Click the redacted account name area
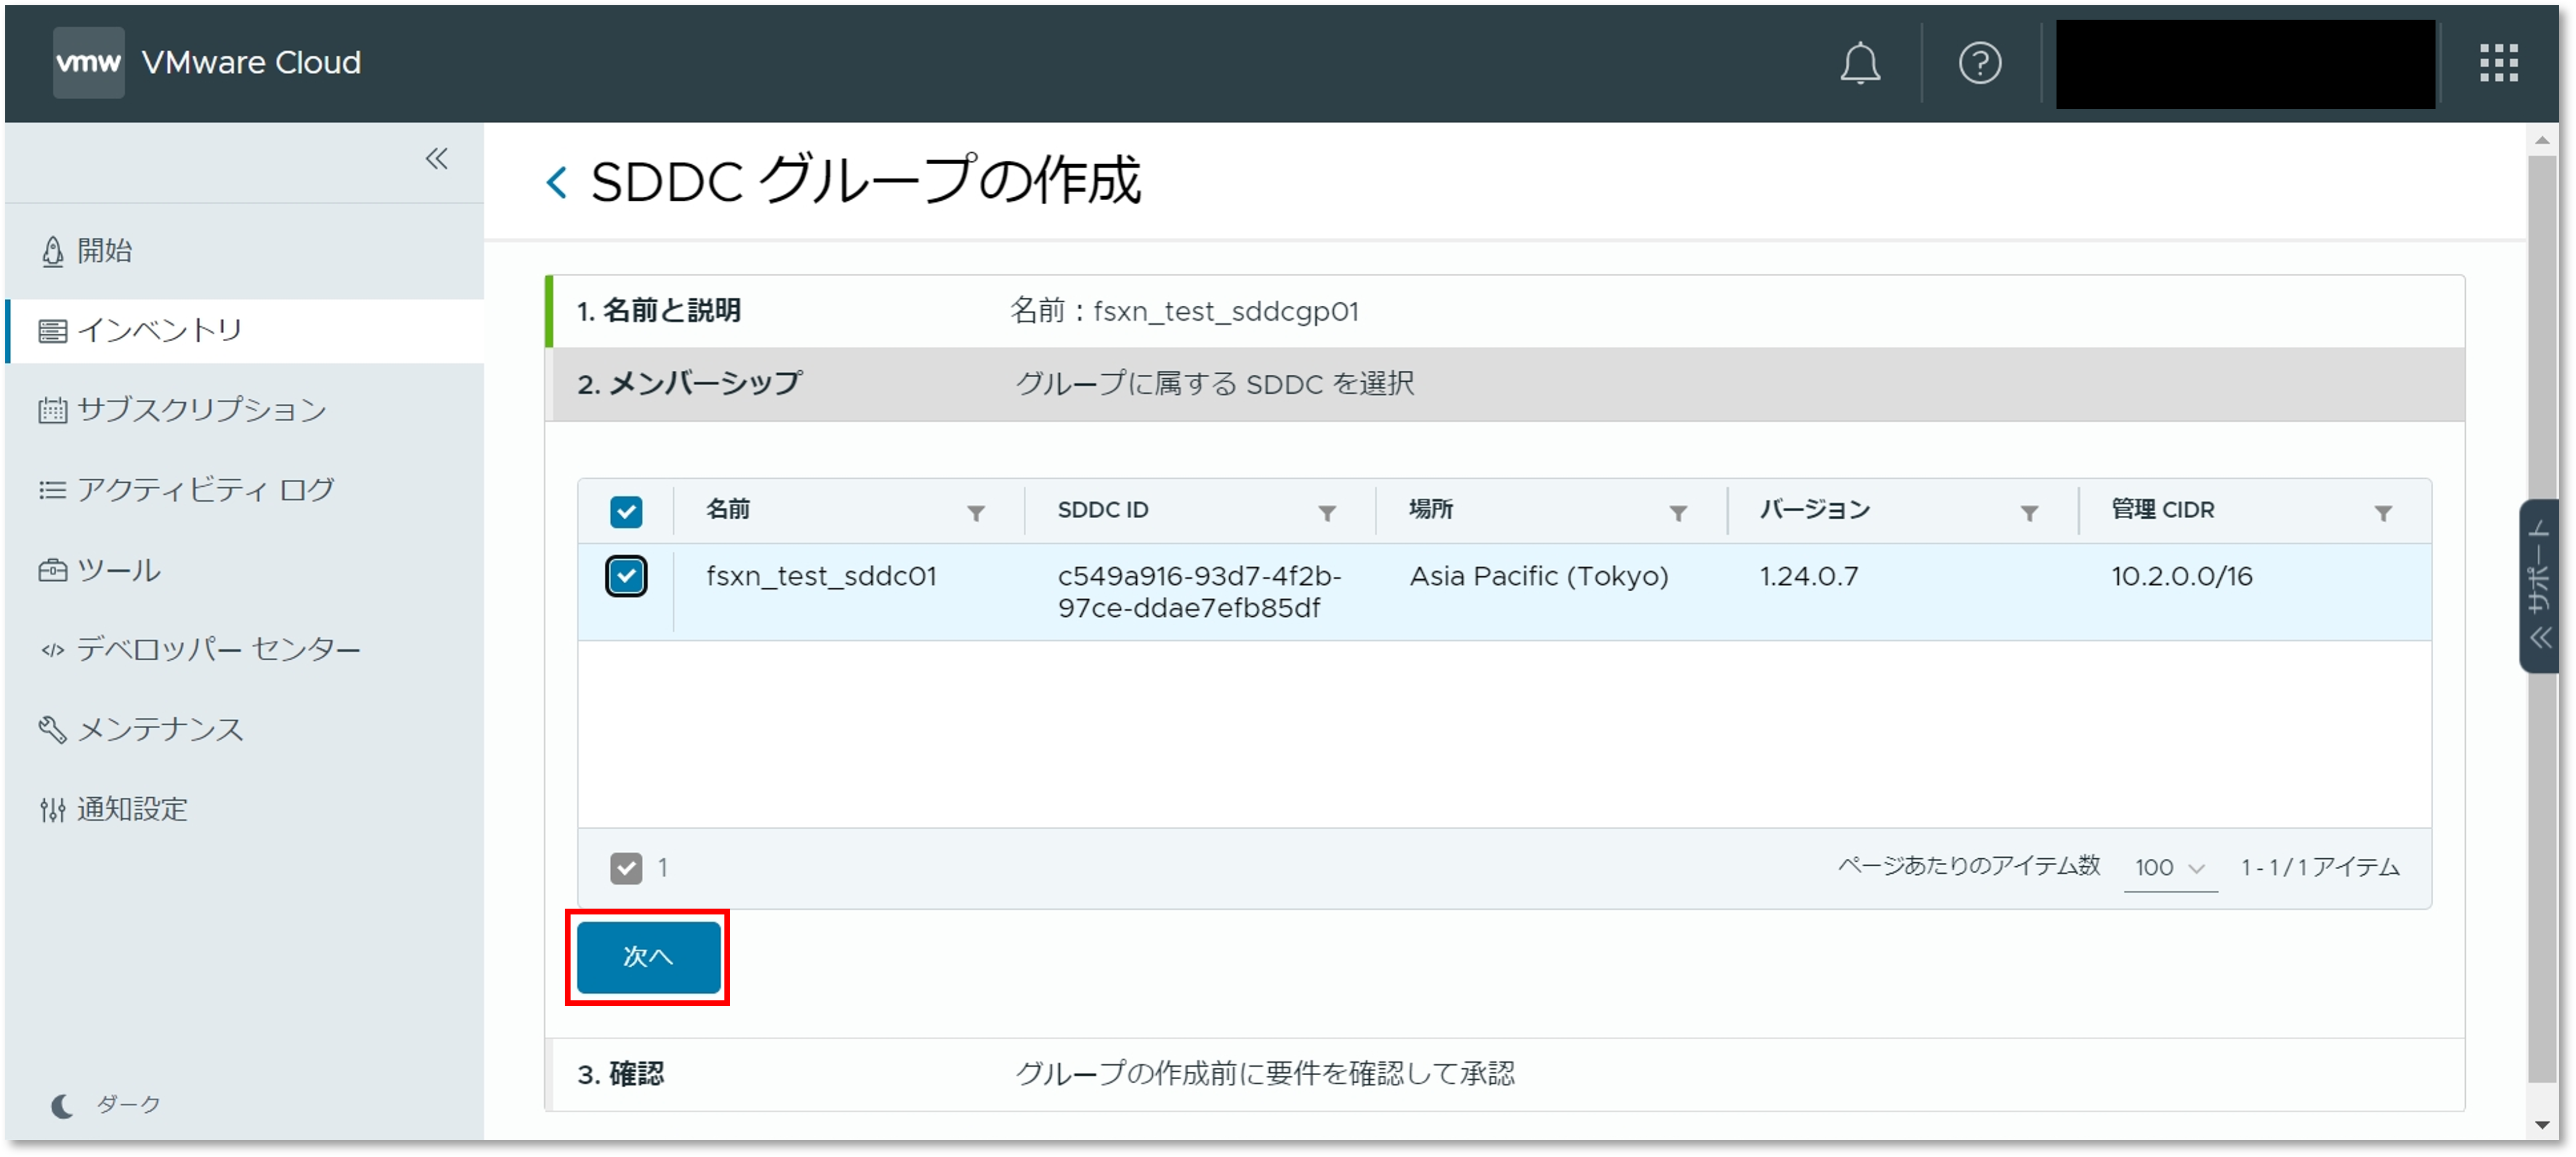This screenshot has height=1157, width=2576. click(x=2245, y=63)
